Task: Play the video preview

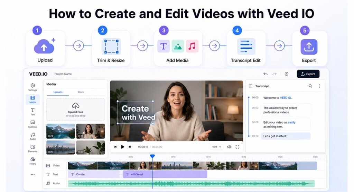Action: click(x=123, y=147)
